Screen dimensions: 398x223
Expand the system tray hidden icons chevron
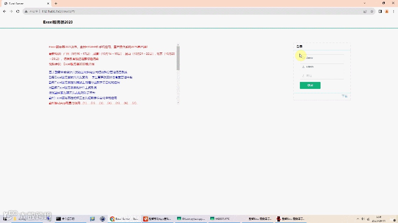pyautogui.click(x=358, y=219)
